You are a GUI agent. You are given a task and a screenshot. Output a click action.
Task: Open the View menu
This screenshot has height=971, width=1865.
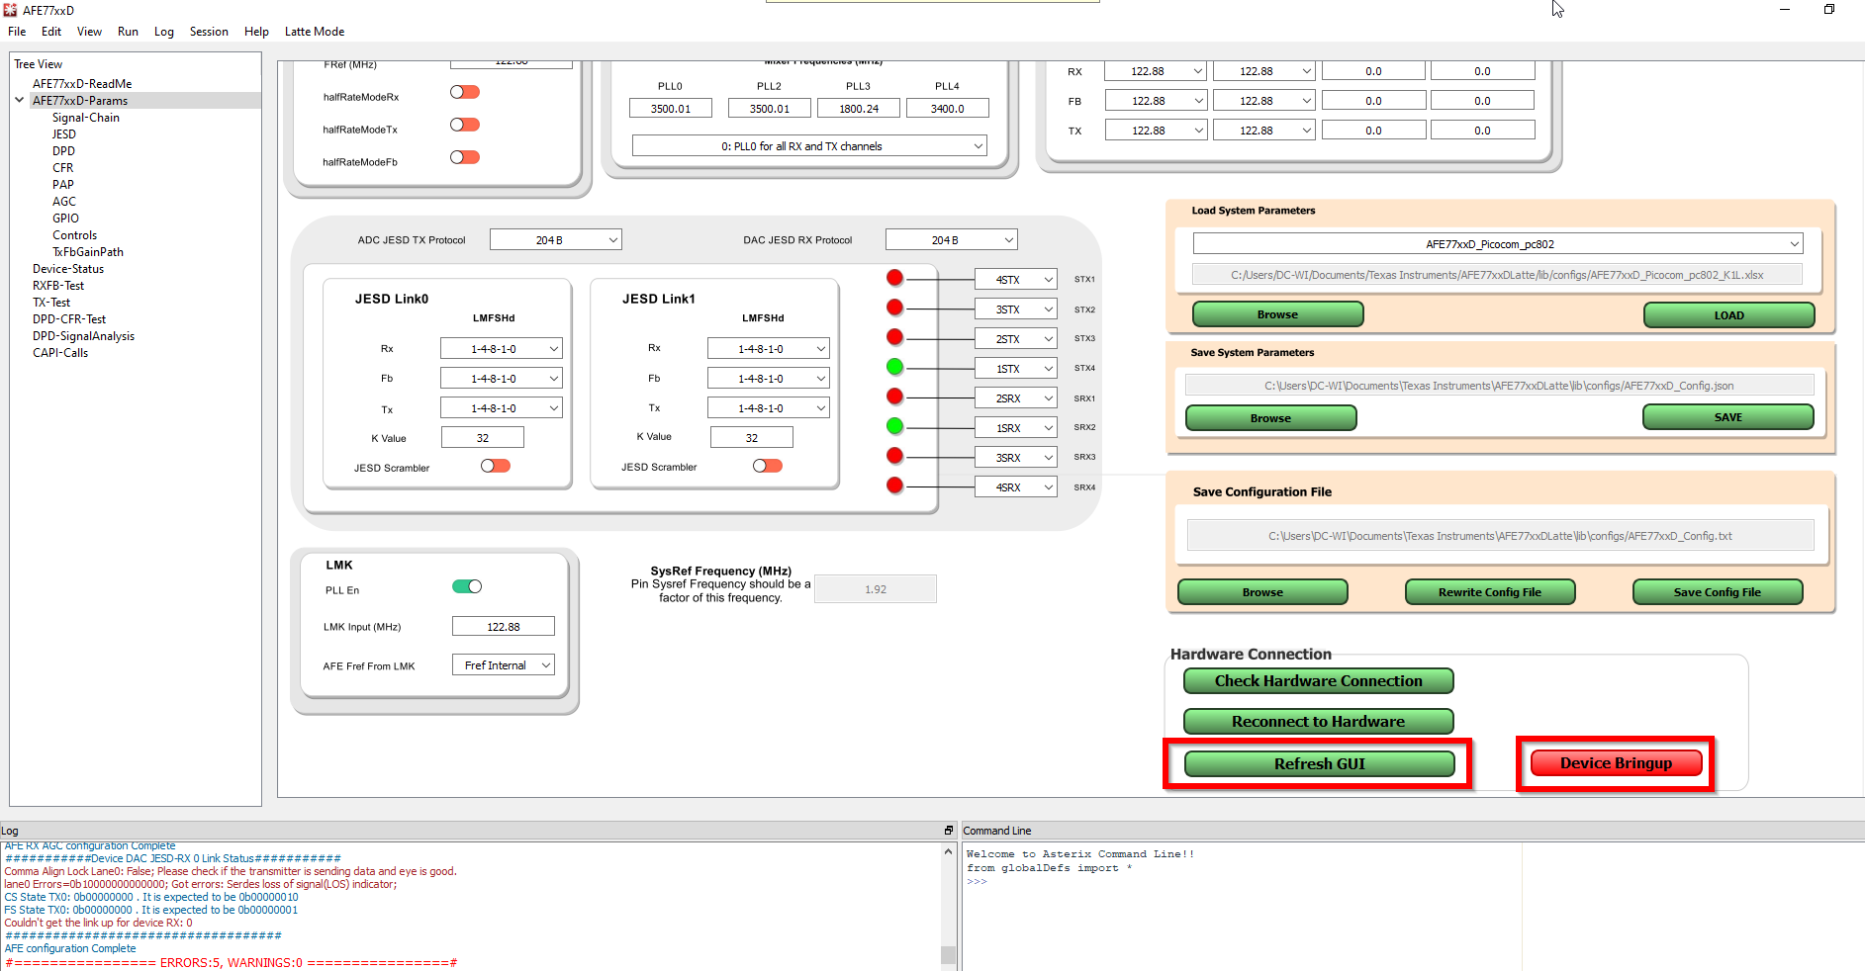[89, 32]
